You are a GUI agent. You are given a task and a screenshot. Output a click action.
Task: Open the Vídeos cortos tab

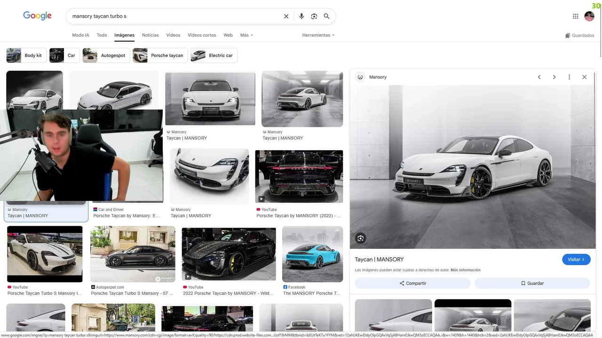click(x=202, y=35)
